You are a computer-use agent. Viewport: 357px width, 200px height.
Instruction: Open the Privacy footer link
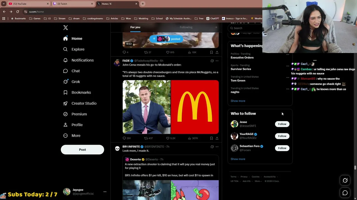tap(244, 177)
